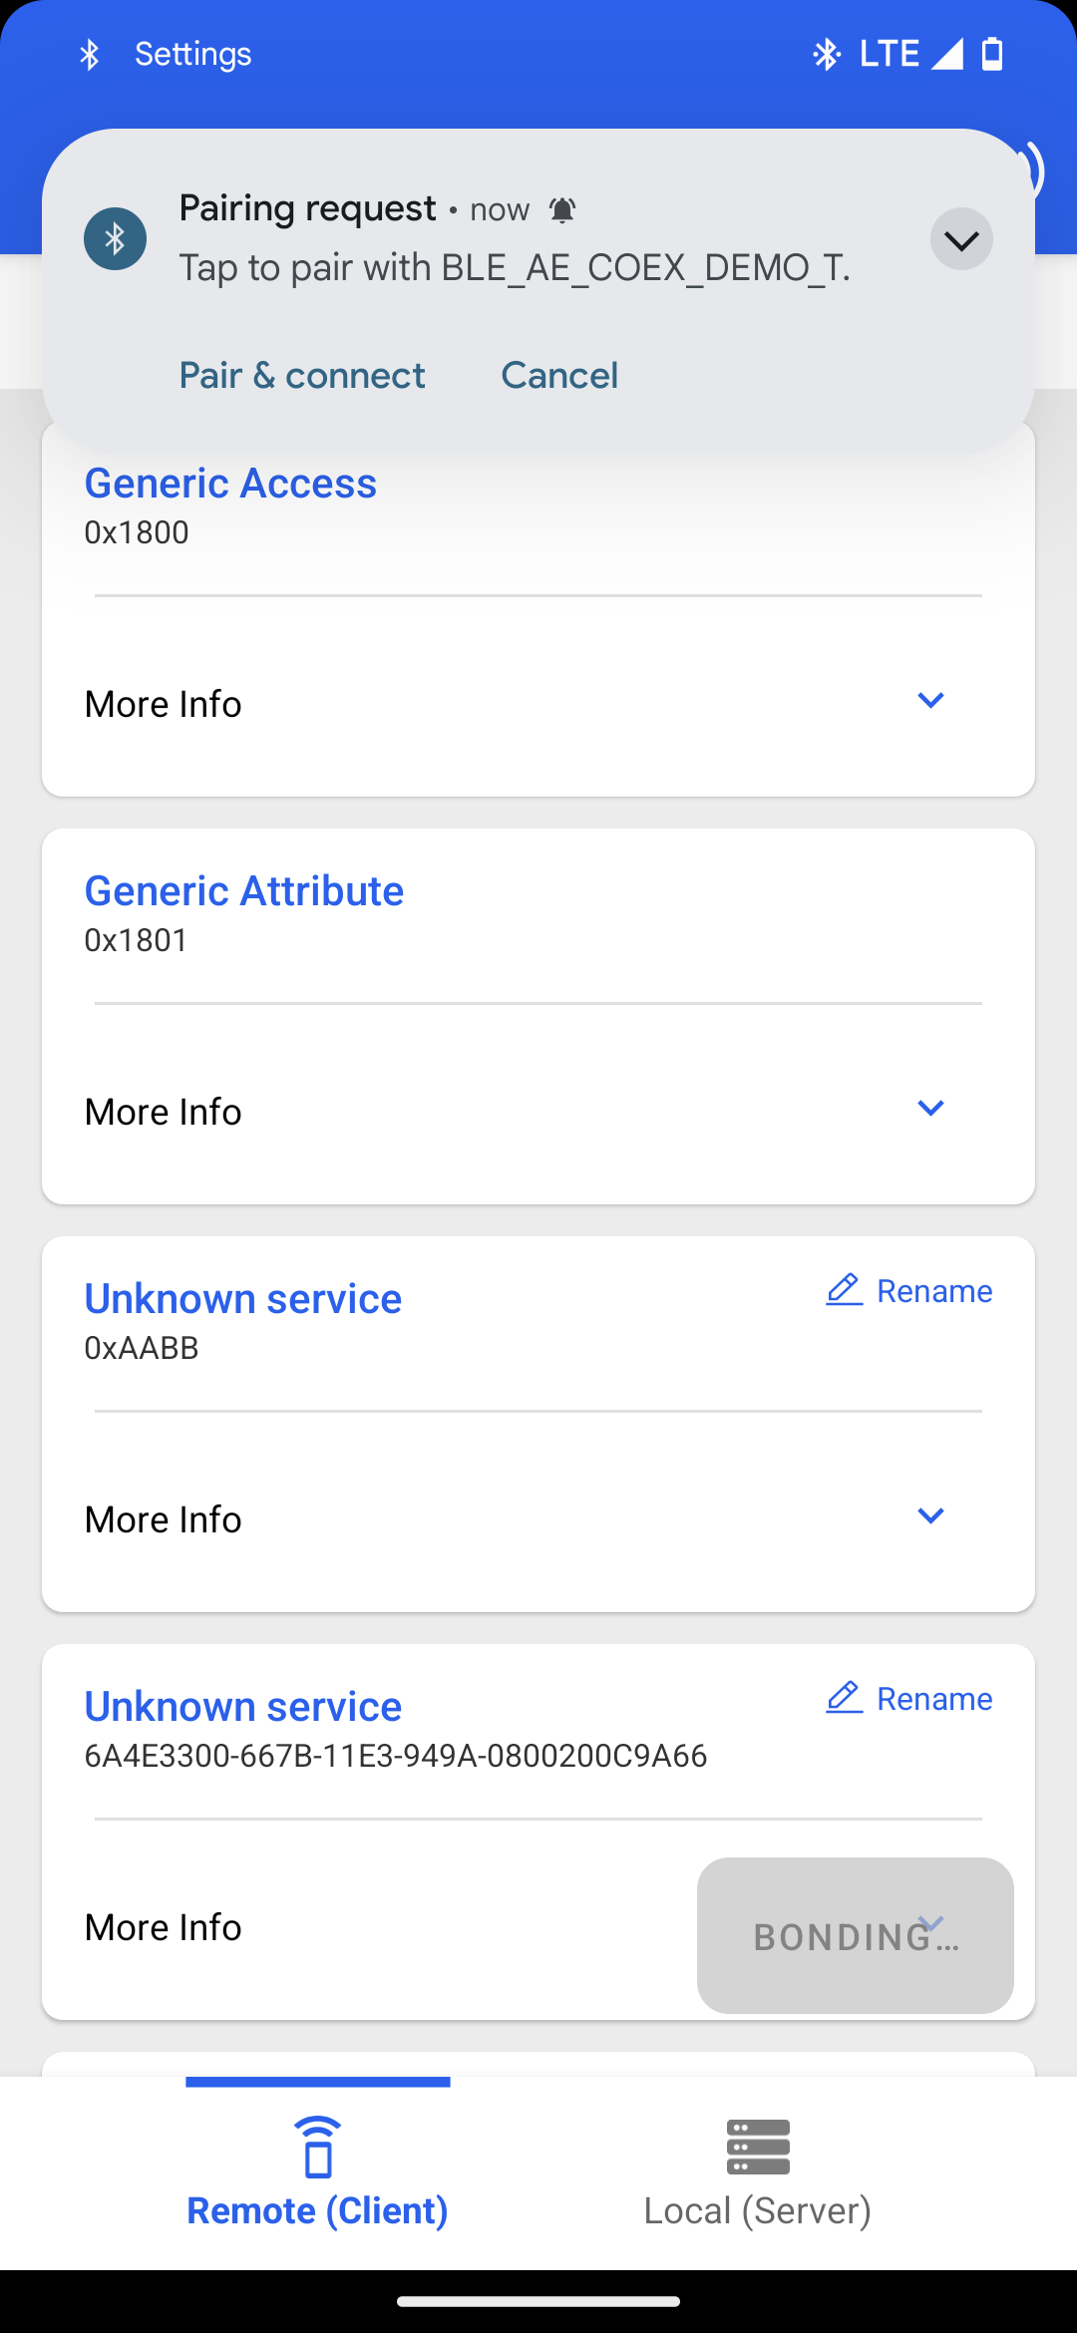
Task: Tap the Remote client phone icon
Action: click(318, 2147)
